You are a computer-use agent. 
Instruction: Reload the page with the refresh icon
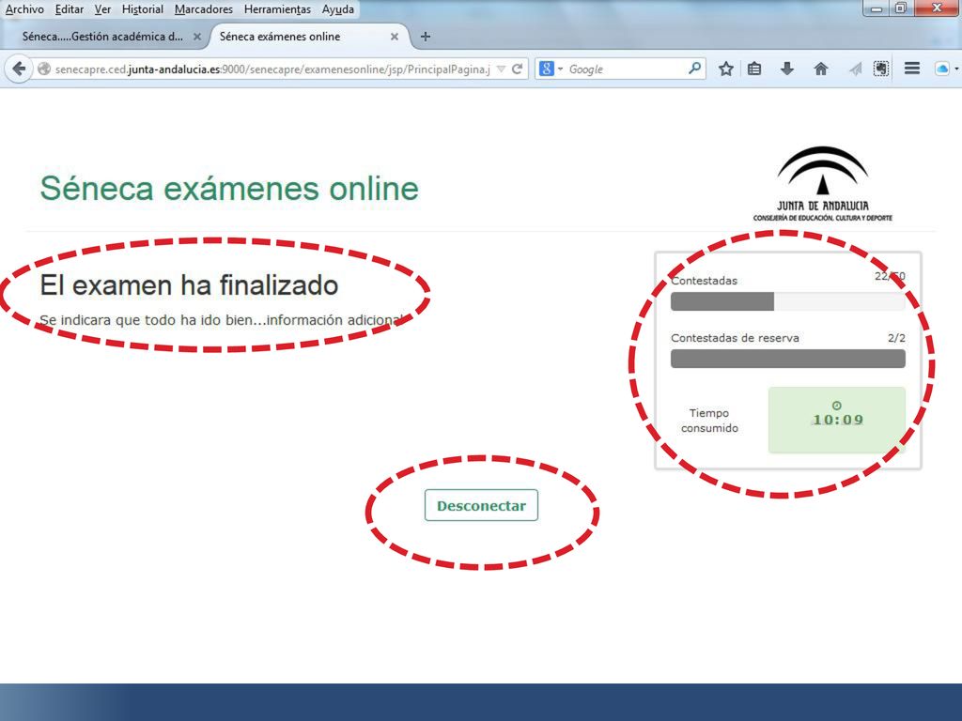518,69
